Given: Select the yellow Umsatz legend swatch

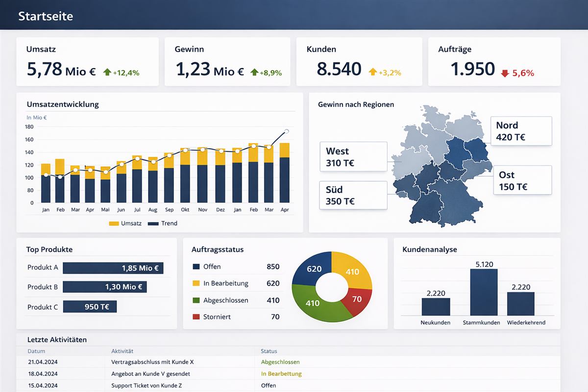Looking at the screenshot, I should pyautogui.click(x=114, y=223).
